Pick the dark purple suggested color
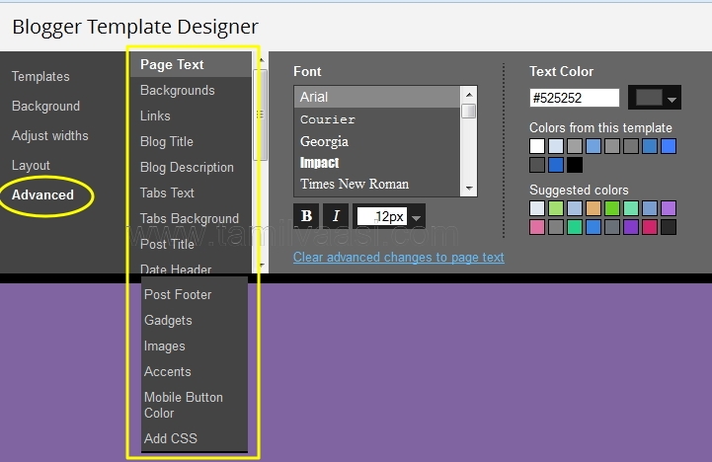 [631, 227]
